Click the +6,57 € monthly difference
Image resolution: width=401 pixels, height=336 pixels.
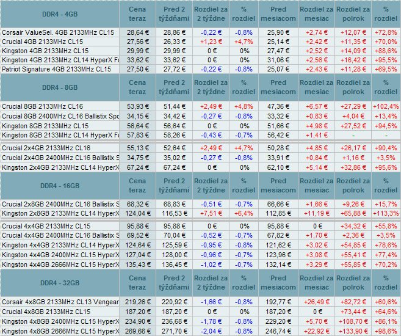click(317, 106)
